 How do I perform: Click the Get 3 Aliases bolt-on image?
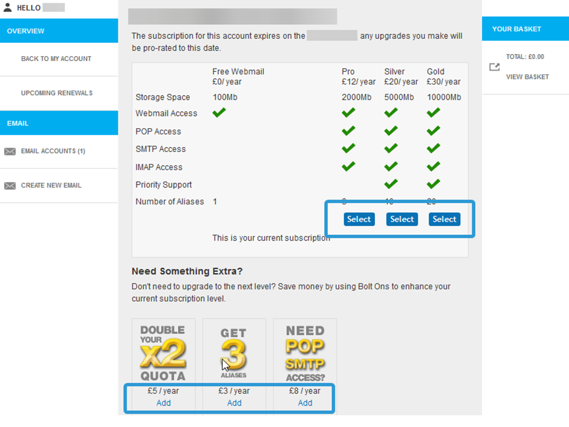pyautogui.click(x=234, y=353)
